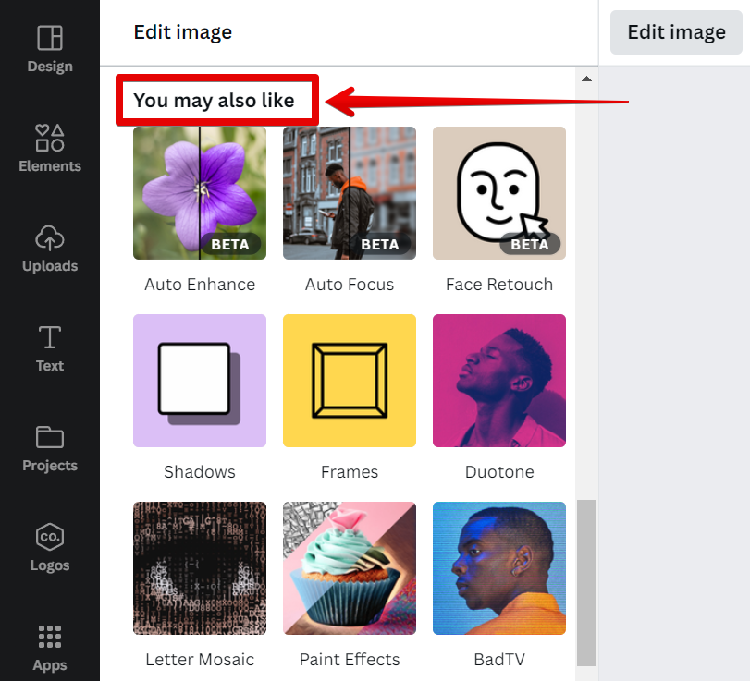Screen dimensions: 750x681
Task: Choose the Shadows effect
Action: [200, 381]
